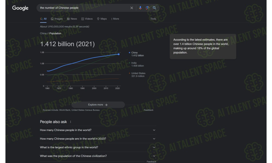Click the "Sources include: World Bank" text
Viewport: 272px width, 163px height.
[71, 110]
